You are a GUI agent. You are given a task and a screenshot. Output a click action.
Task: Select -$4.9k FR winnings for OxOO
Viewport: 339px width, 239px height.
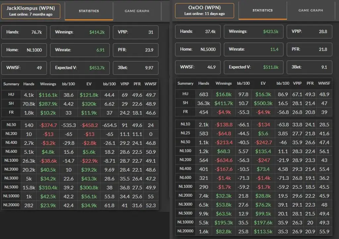[223, 112]
